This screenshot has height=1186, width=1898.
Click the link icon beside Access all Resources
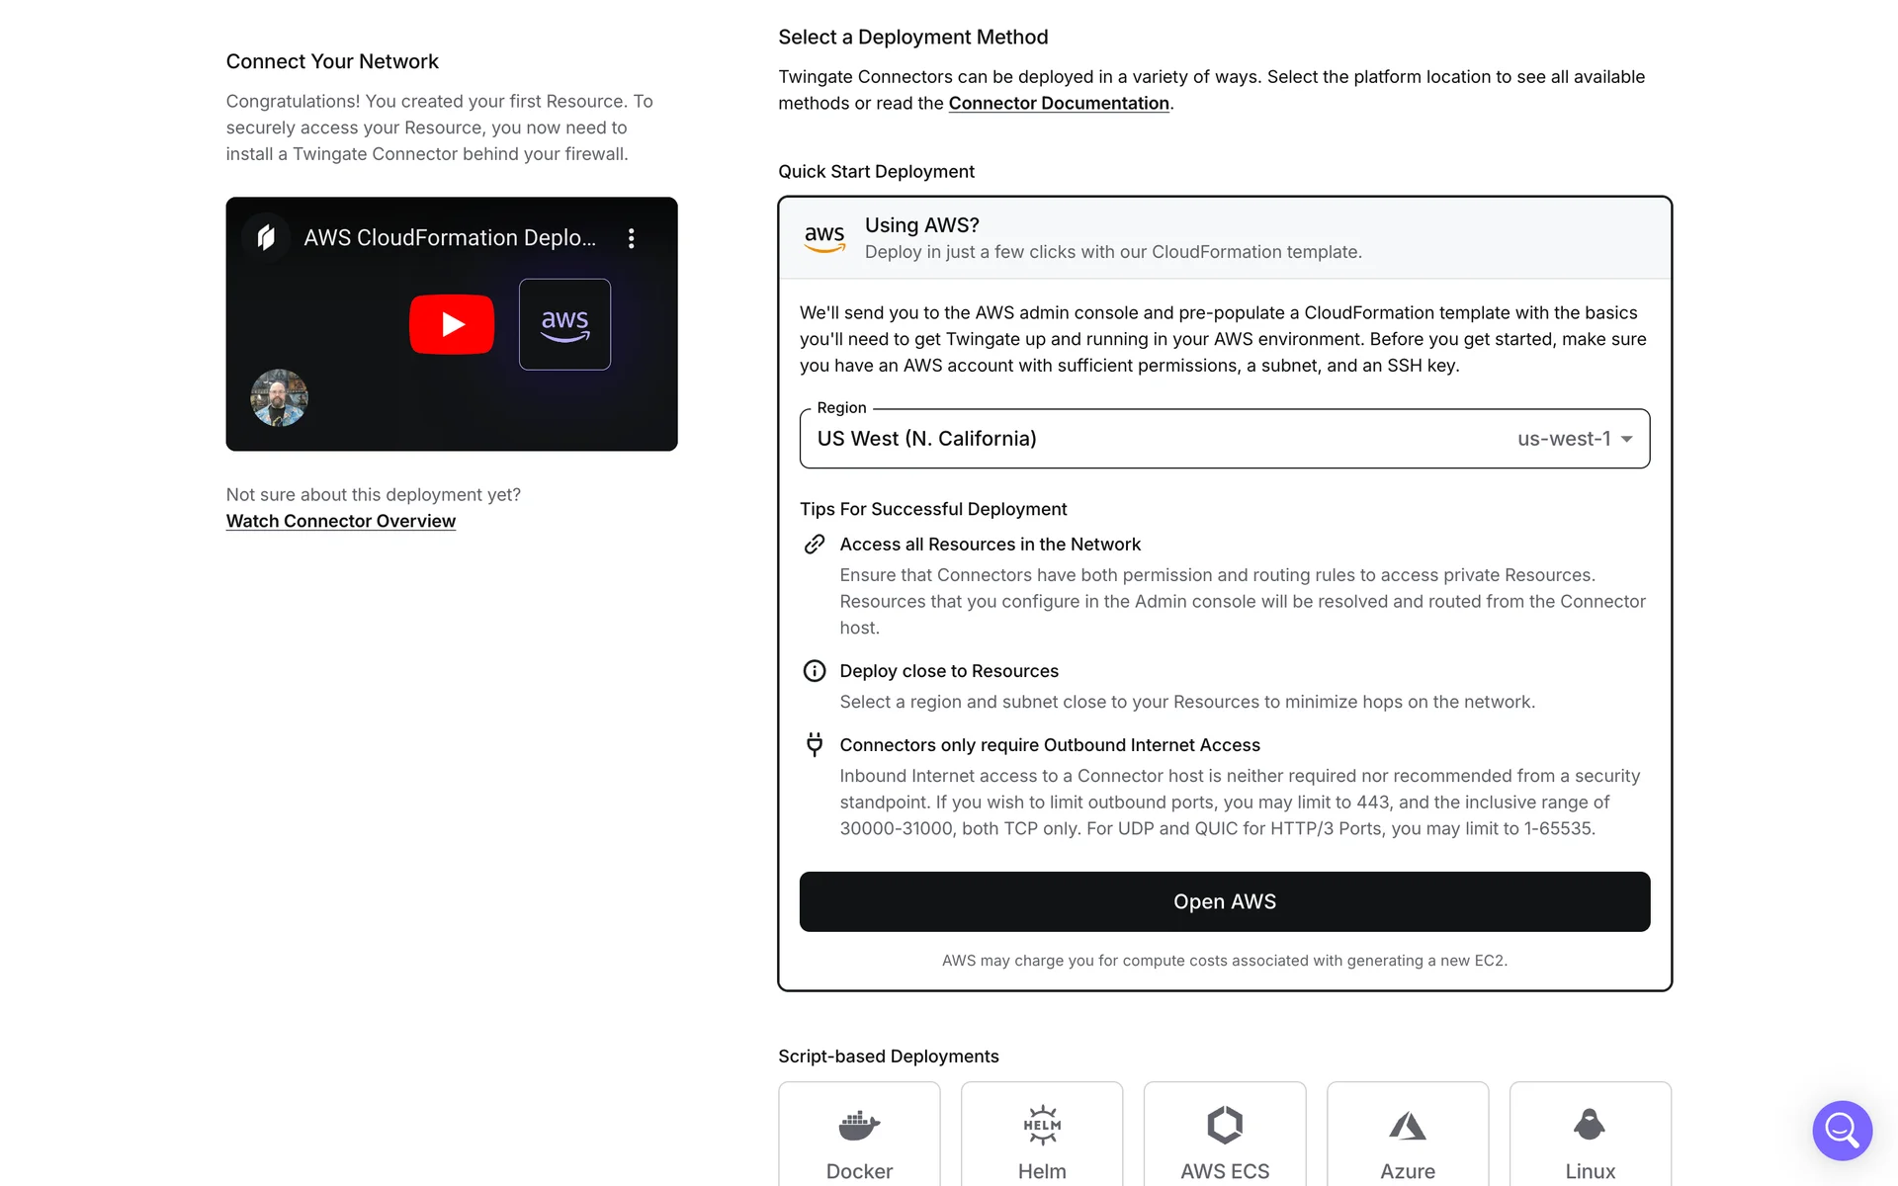click(x=815, y=545)
